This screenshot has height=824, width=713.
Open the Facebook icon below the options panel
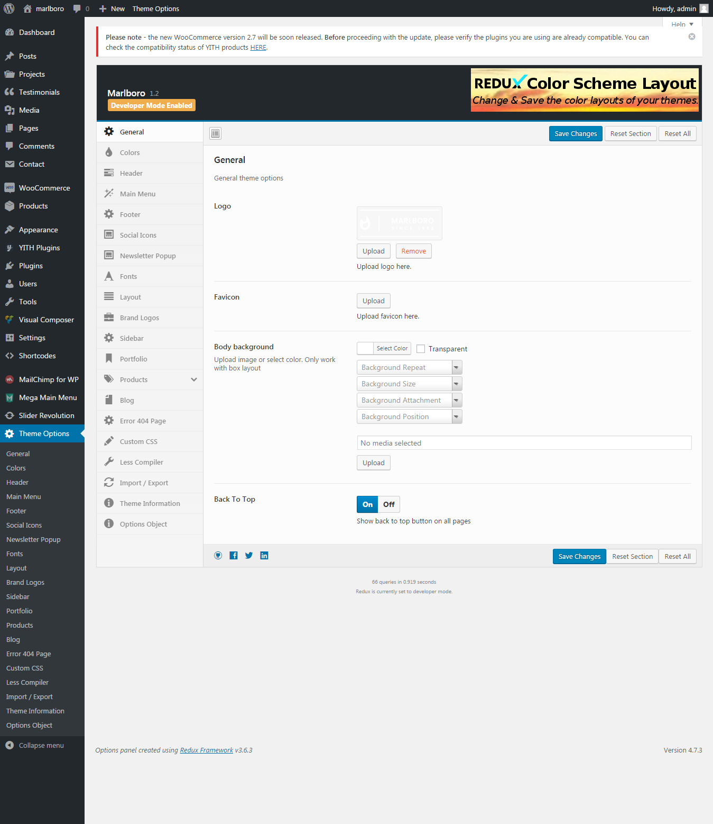[x=233, y=555]
